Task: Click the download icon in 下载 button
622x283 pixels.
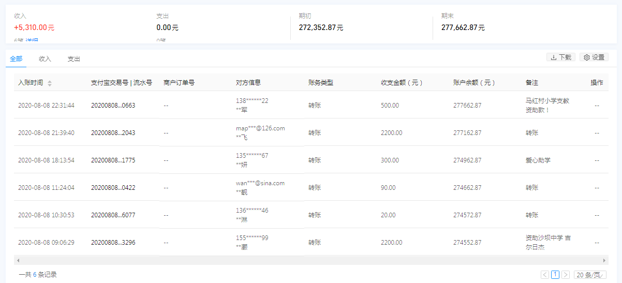Action: pos(554,57)
